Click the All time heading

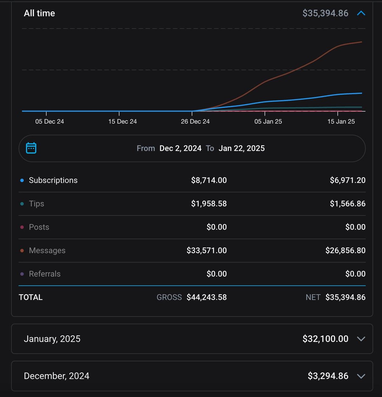[x=39, y=13]
